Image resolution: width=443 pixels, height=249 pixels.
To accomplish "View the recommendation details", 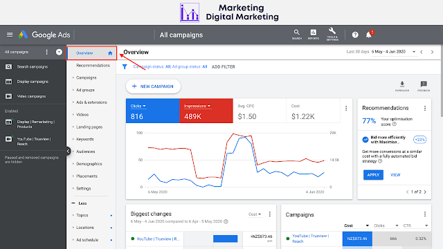I will pyautogui.click(x=395, y=175).
